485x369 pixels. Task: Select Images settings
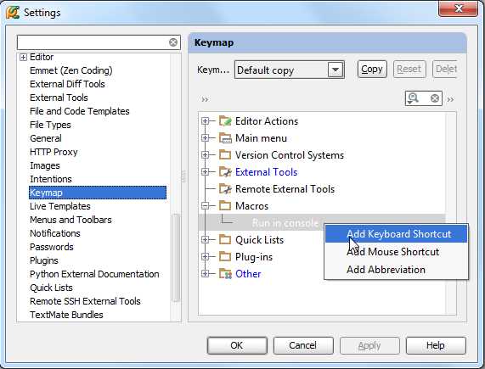pyautogui.click(x=45, y=165)
